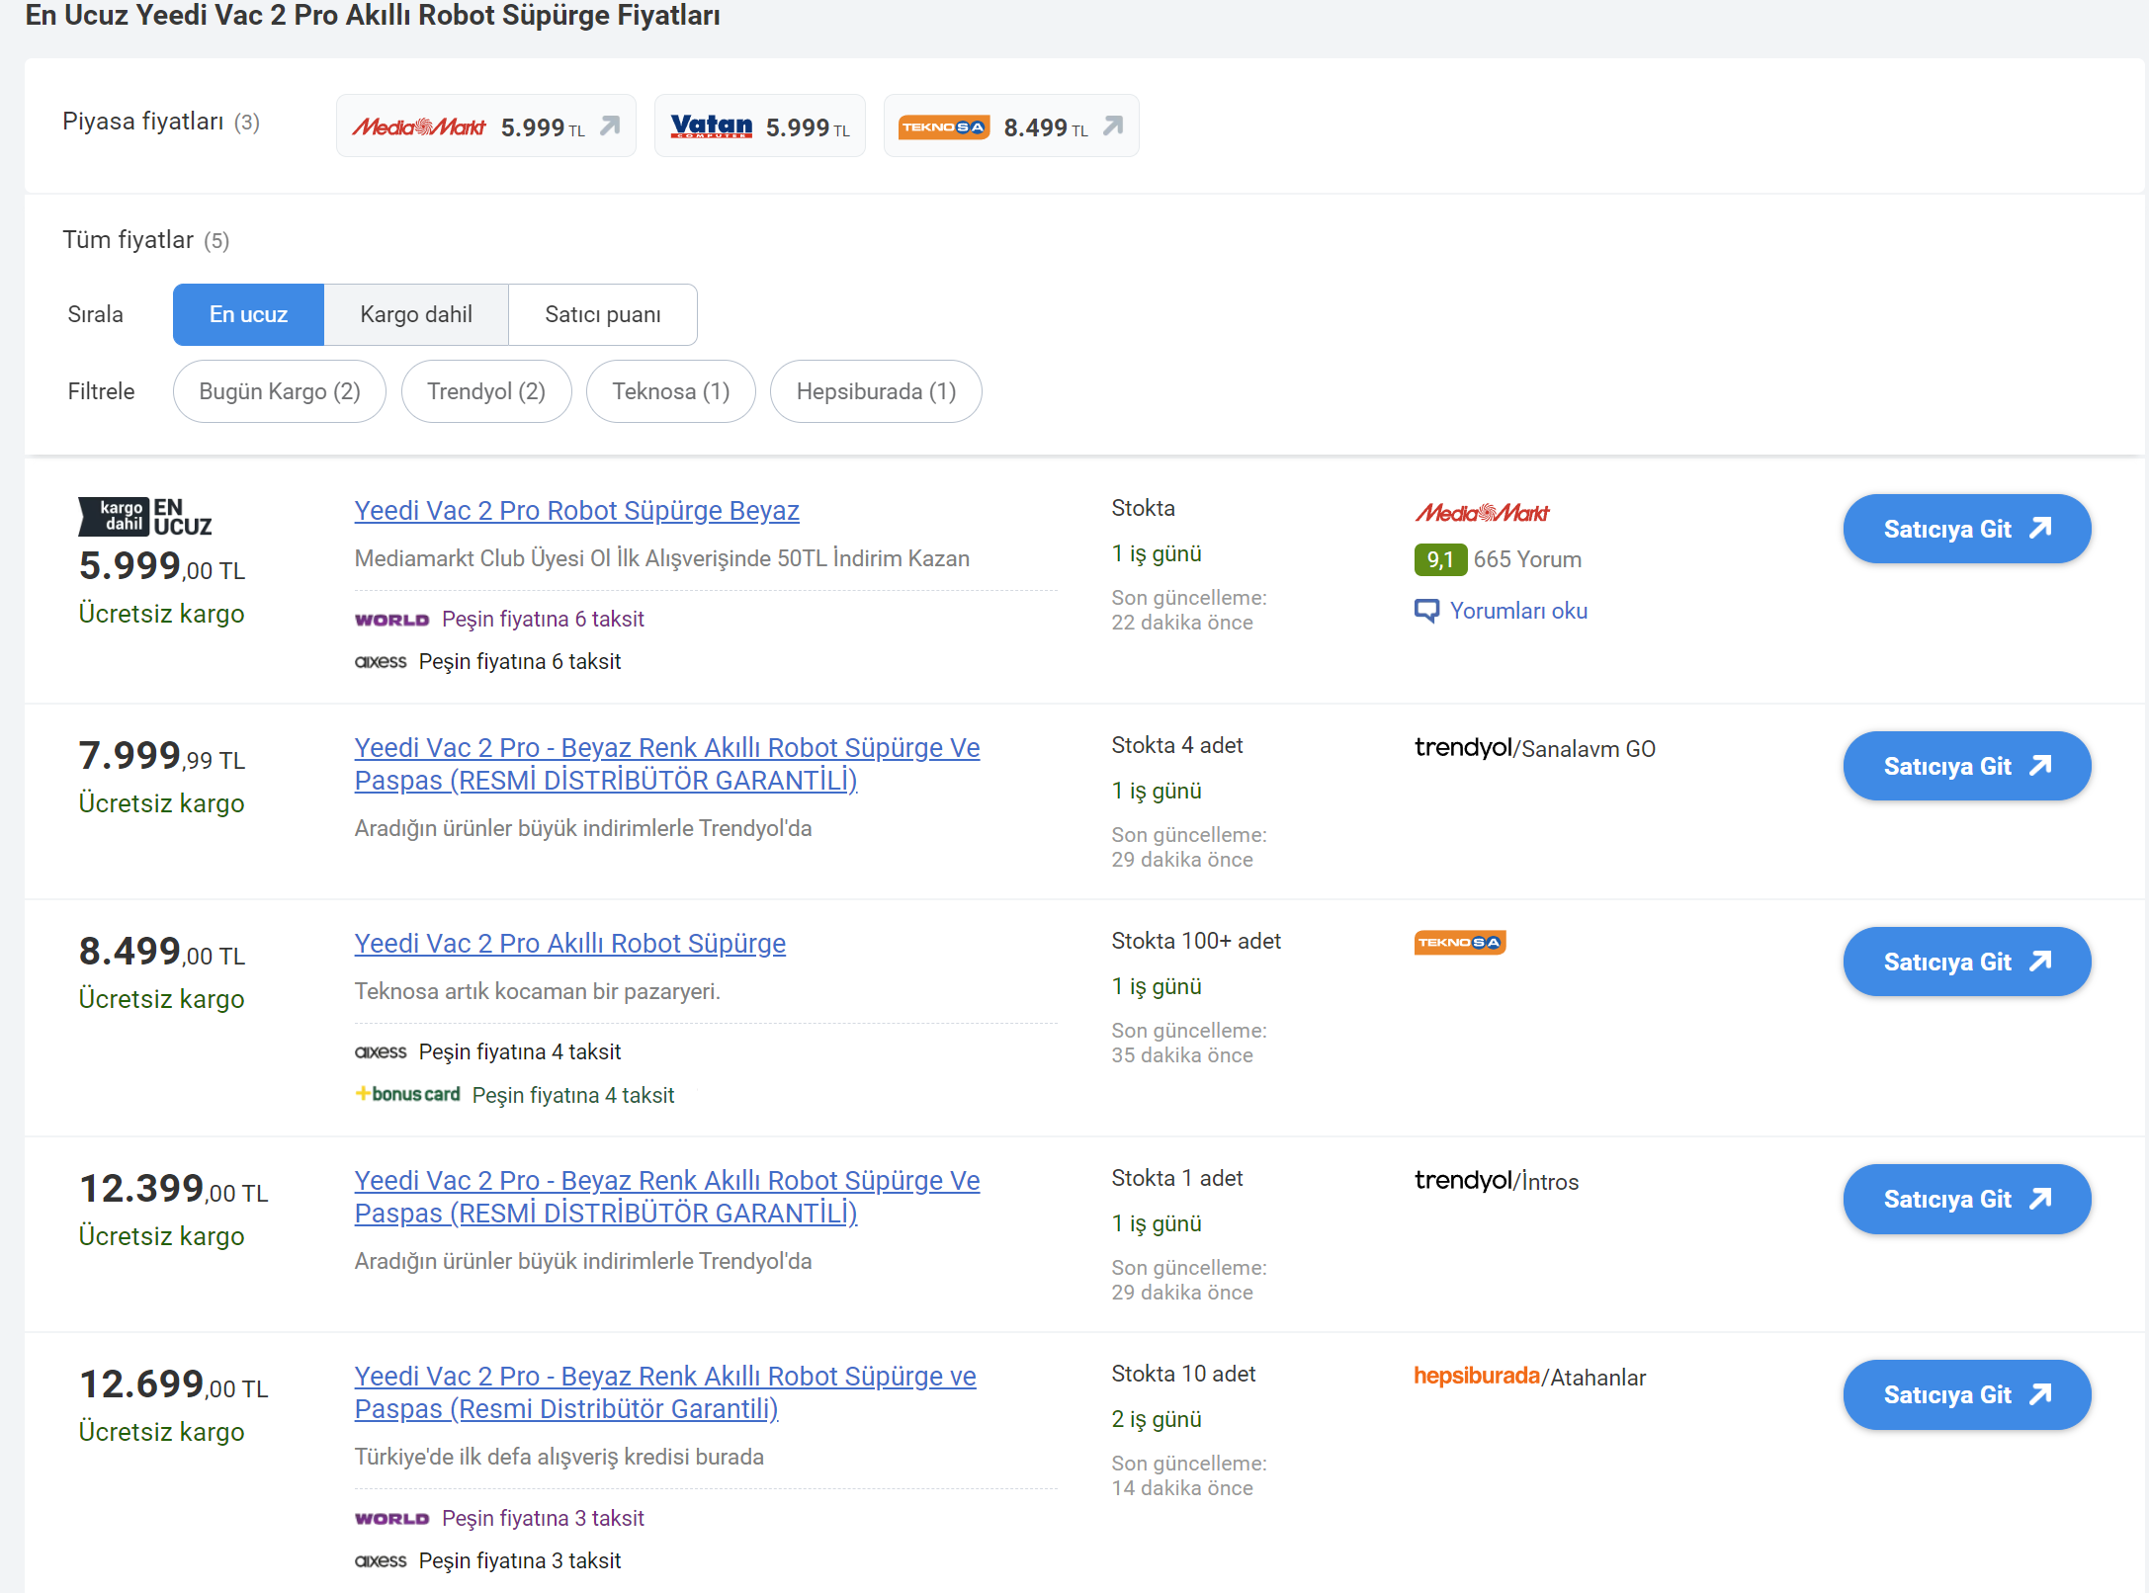Screen dimensions: 2149x1593
Task: Open Trendyol Sanalavm GO product title link
Action: [667, 764]
